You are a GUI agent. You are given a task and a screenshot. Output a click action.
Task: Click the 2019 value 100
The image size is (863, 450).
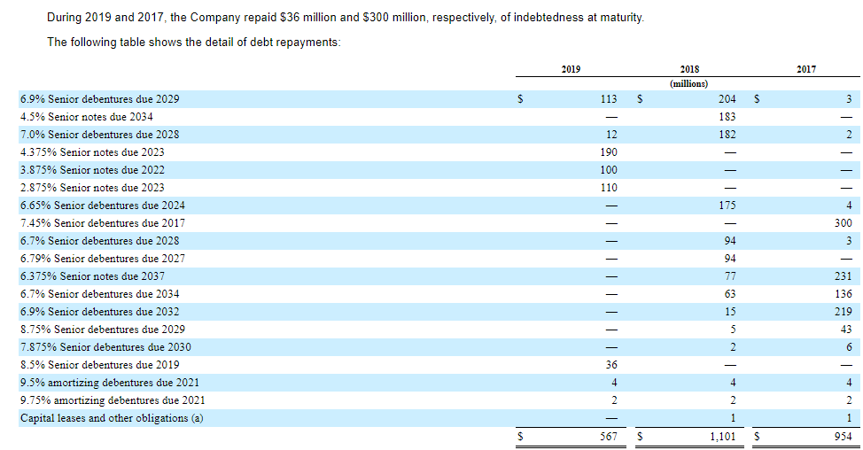tap(609, 170)
